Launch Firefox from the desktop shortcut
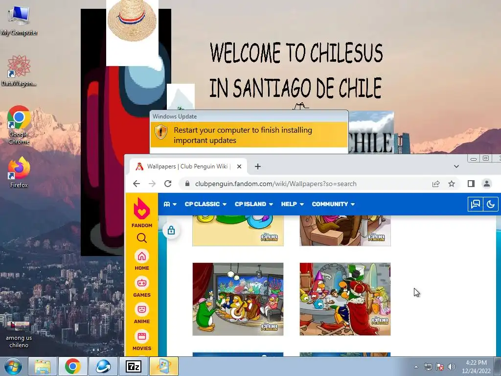Screen dimensions: 501x376 19,172
